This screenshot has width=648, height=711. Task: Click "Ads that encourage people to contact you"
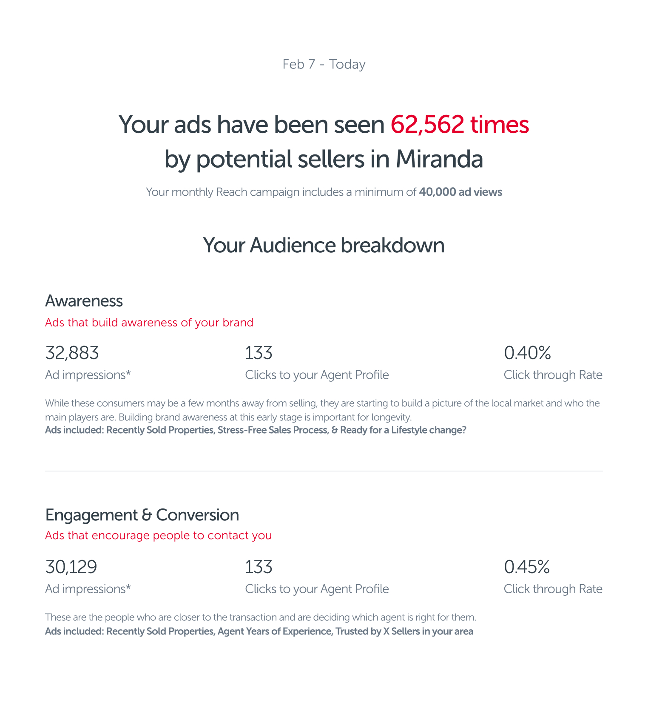[x=158, y=535]
